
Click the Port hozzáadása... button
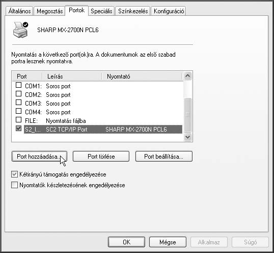pos(39,157)
